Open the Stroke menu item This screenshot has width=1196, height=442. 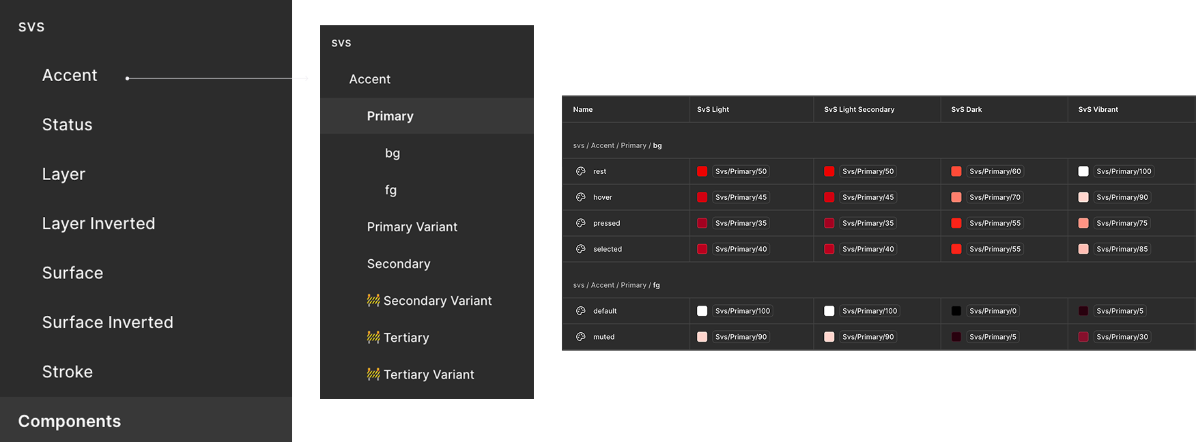[68, 372]
